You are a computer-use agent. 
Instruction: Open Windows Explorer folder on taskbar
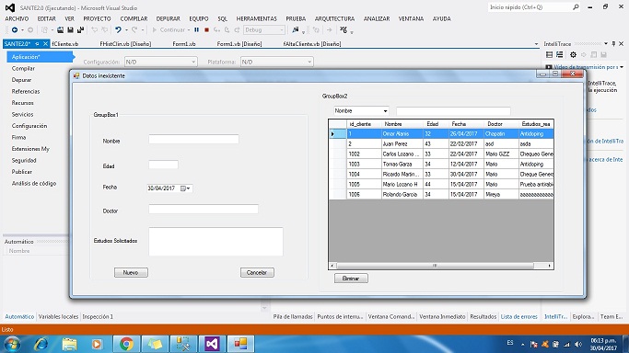[69, 344]
